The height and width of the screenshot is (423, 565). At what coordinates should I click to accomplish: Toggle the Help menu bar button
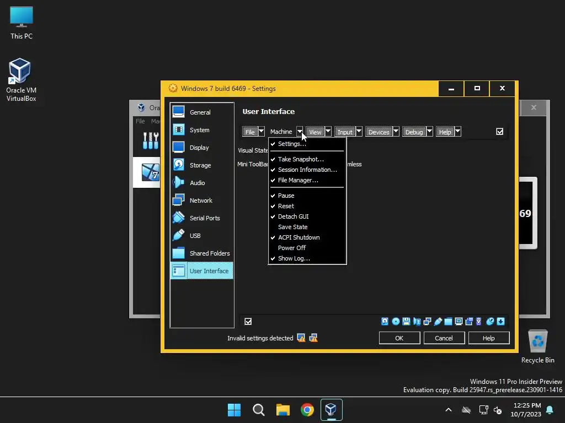[445, 132]
